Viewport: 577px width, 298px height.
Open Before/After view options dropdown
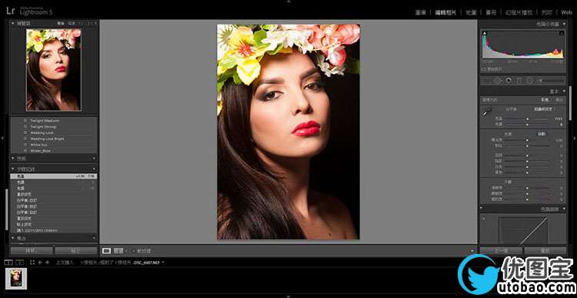pyautogui.click(x=126, y=251)
